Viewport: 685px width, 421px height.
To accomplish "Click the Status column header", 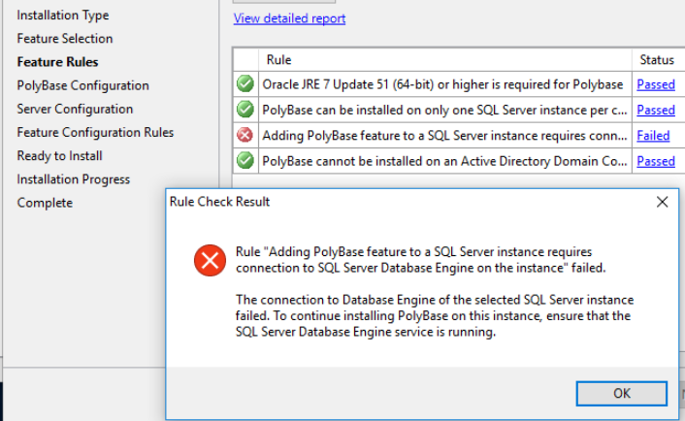I will [657, 60].
